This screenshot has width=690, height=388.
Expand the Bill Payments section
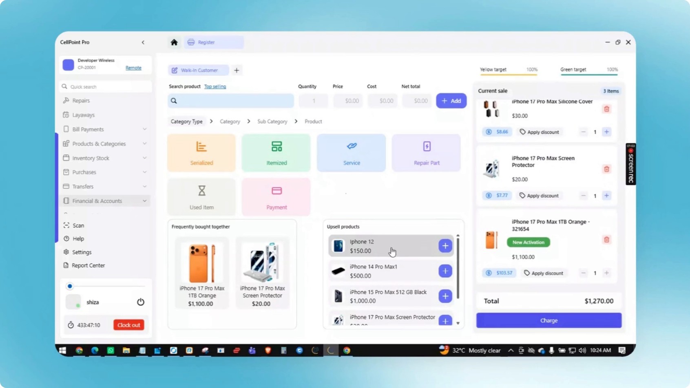point(105,129)
